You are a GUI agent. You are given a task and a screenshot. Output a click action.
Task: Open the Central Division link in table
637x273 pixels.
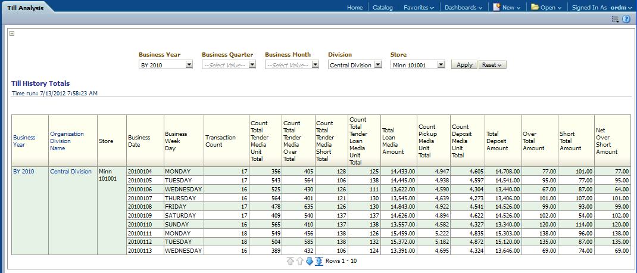(x=71, y=171)
